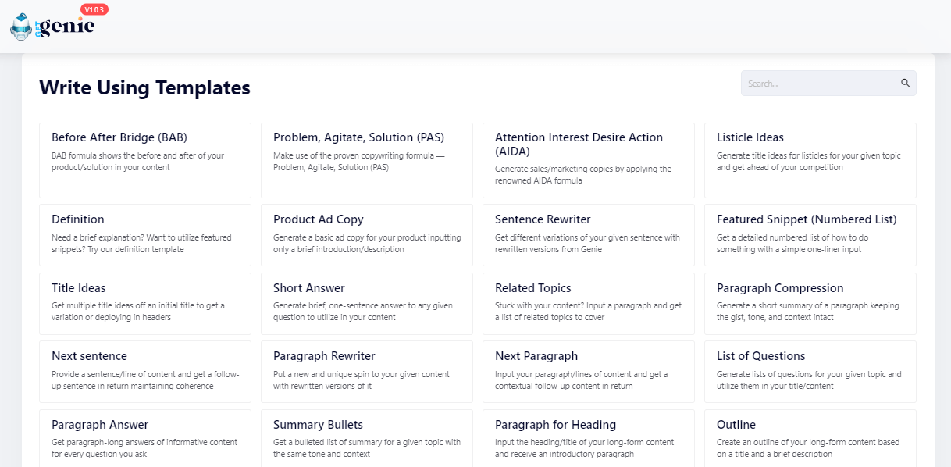Select the Sentence Rewriter template
Viewport: 951px width, 467px height.
(589, 235)
